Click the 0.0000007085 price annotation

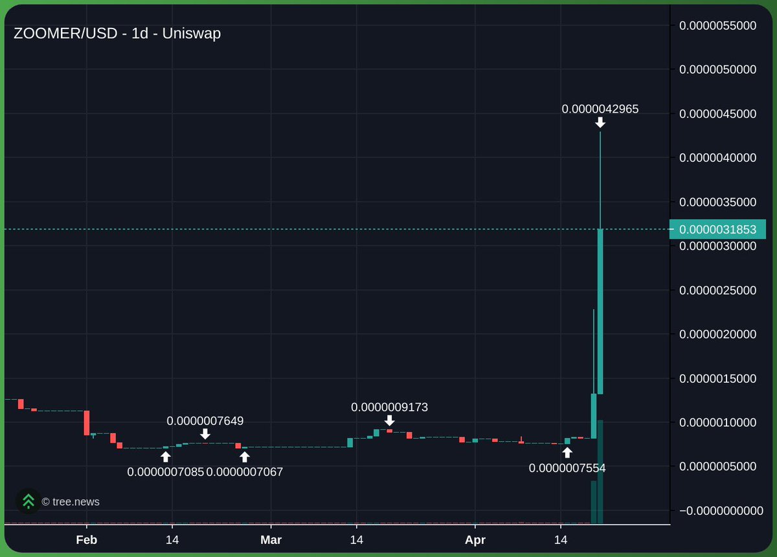166,472
